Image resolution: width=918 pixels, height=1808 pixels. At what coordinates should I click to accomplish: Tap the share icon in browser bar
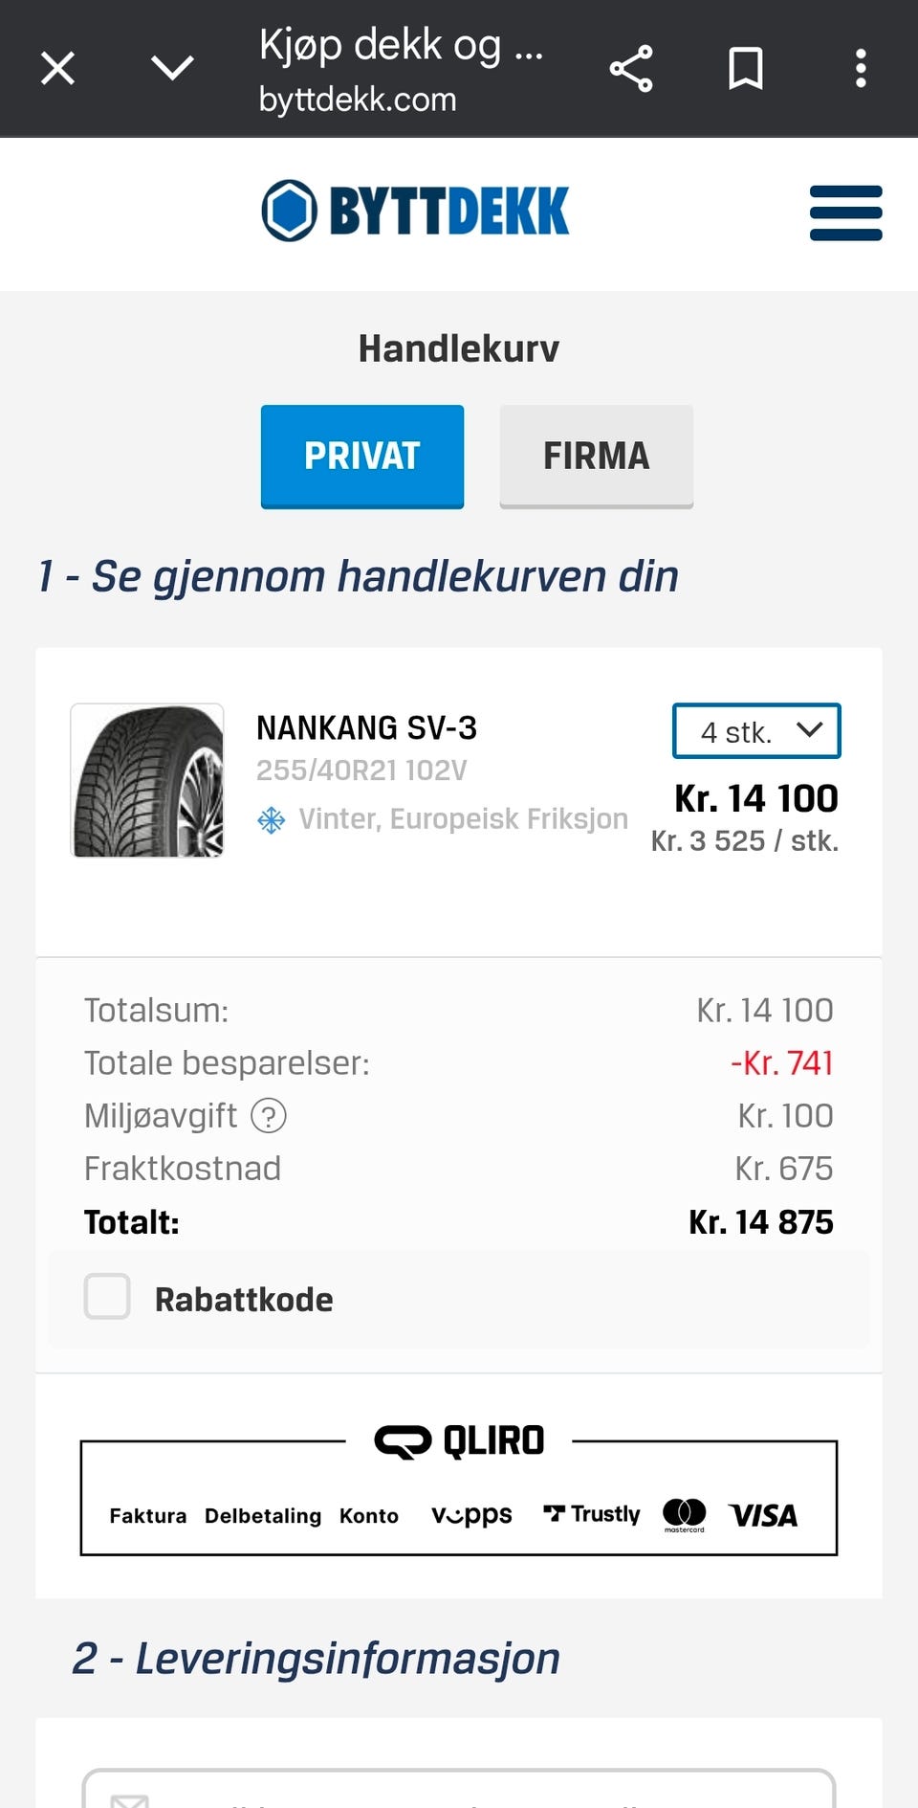point(631,68)
